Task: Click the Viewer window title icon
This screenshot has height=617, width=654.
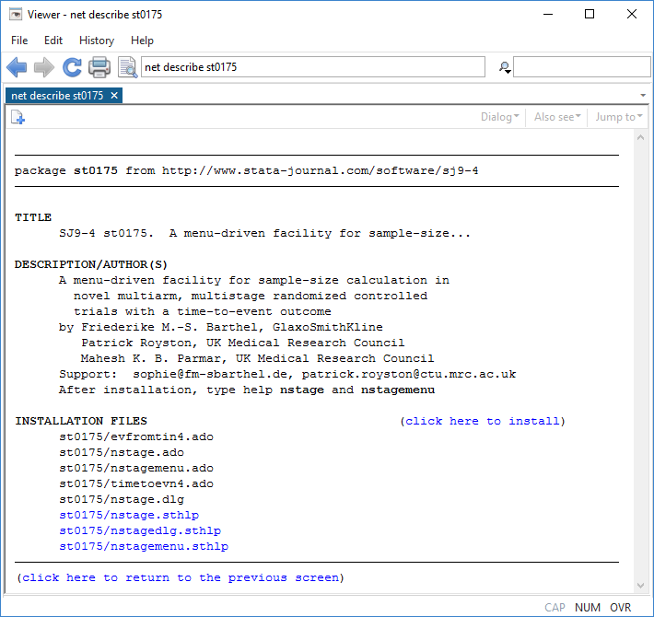Action: click(x=16, y=15)
